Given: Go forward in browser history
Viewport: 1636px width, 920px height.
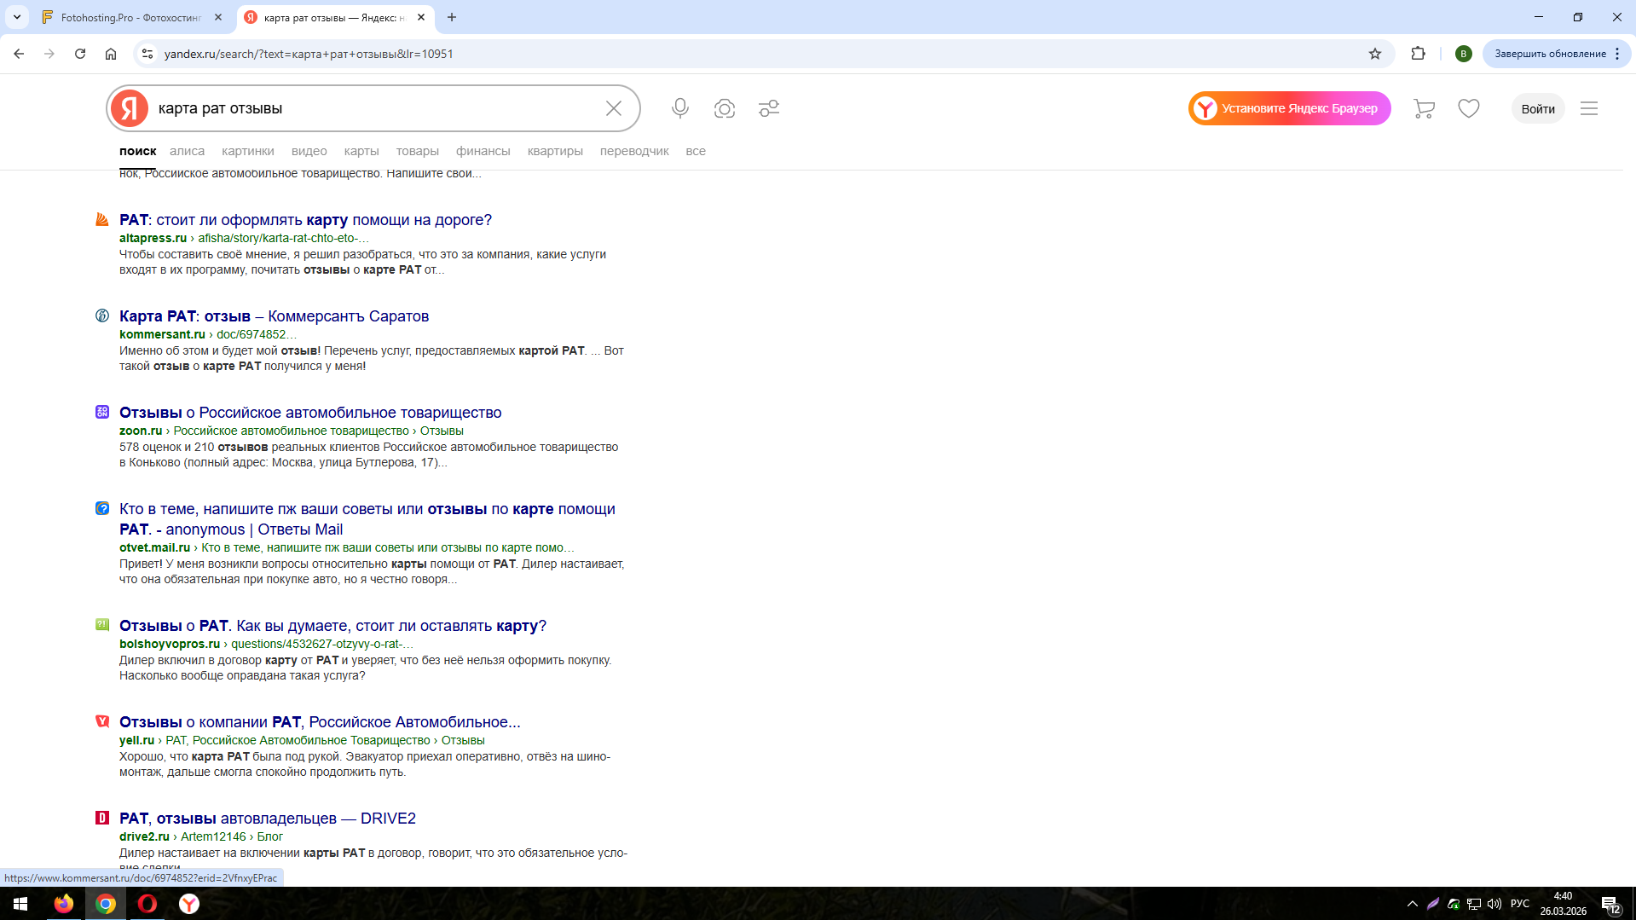Looking at the screenshot, I should (x=49, y=54).
